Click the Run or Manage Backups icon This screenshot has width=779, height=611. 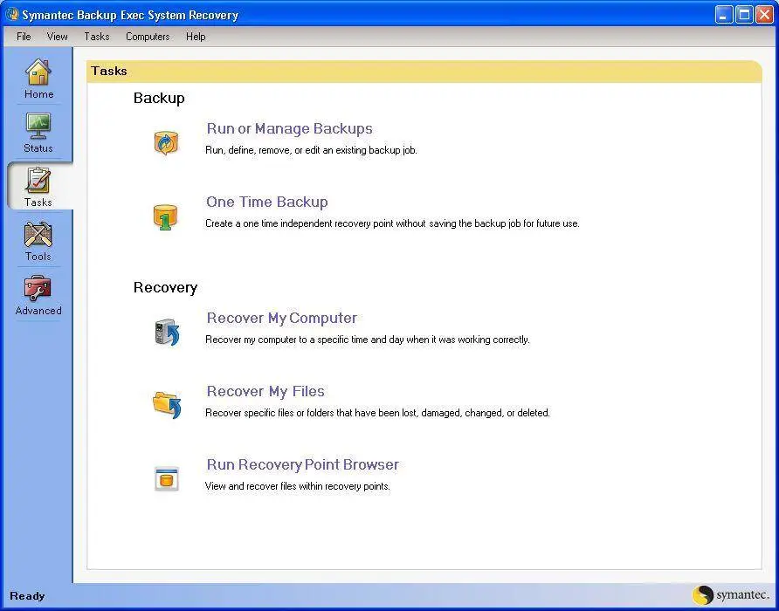click(166, 143)
